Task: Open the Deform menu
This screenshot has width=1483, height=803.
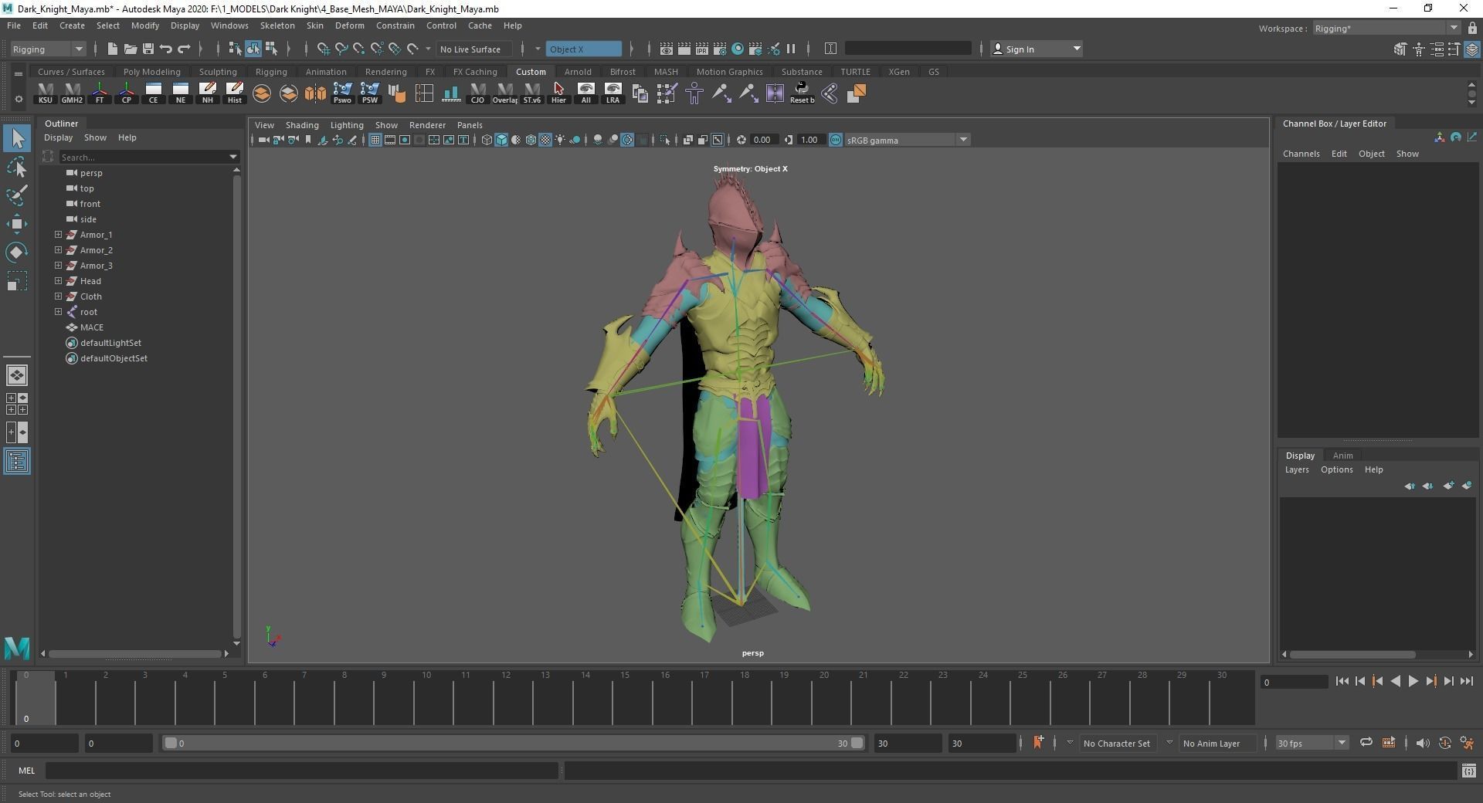Action: (x=349, y=25)
